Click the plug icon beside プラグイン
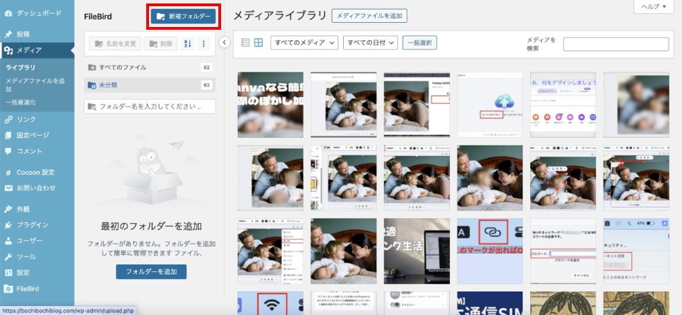682x315 pixels. (x=8, y=225)
